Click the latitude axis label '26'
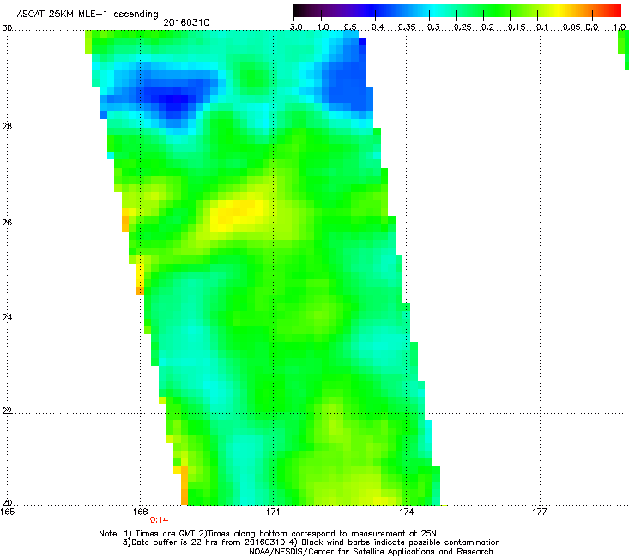This screenshot has height=557, width=635. pyautogui.click(x=7, y=223)
